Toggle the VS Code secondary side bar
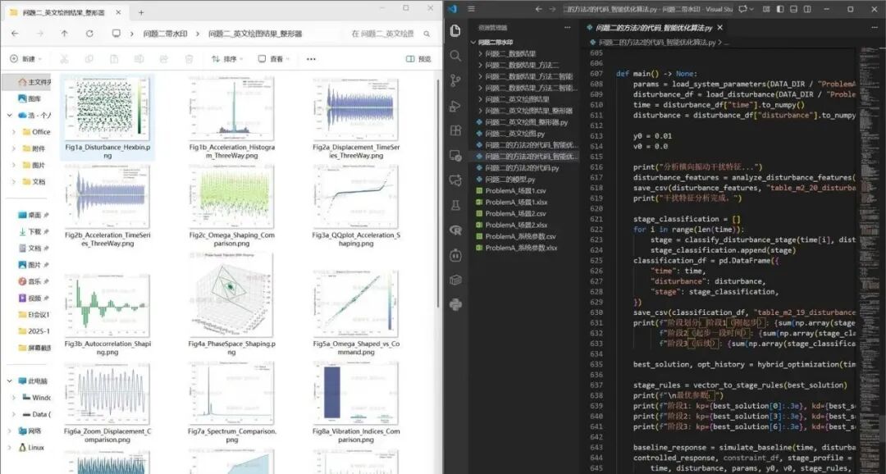 808,9
